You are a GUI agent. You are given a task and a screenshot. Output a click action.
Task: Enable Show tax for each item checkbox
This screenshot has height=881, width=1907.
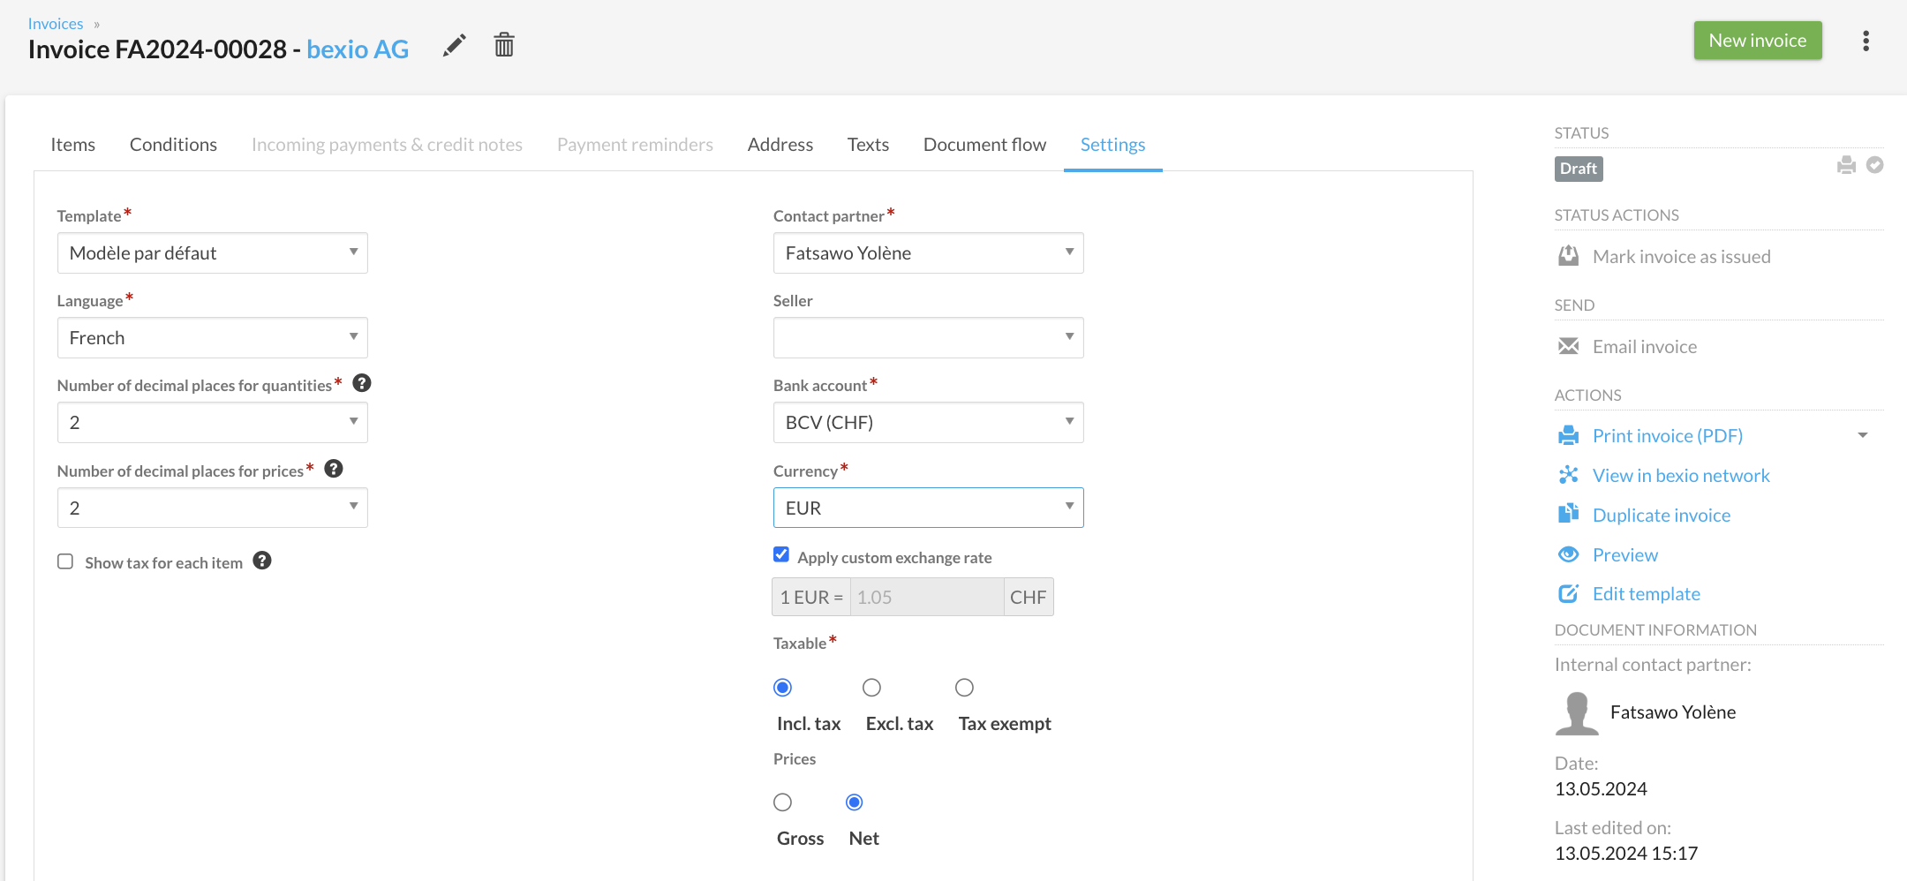(x=65, y=561)
